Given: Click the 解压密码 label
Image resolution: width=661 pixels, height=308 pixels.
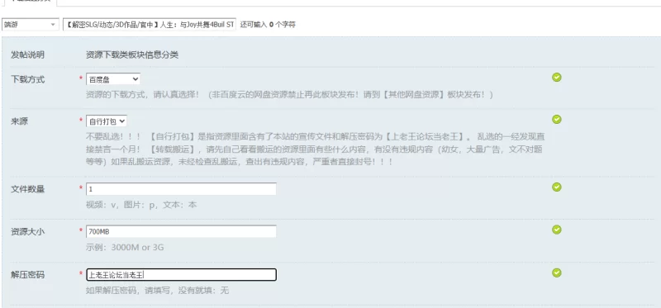Looking at the screenshot, I should 27,275.
